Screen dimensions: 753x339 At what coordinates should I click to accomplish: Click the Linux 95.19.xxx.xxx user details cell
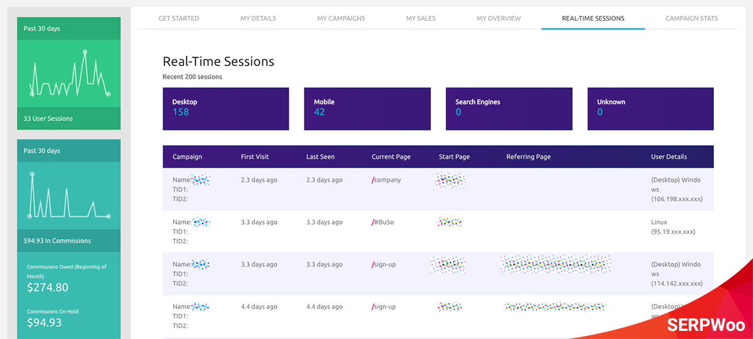click(x=673, y=227)
